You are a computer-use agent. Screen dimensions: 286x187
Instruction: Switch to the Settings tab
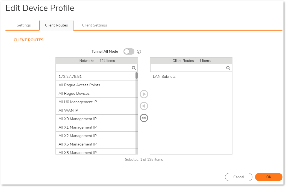[24, 25]
